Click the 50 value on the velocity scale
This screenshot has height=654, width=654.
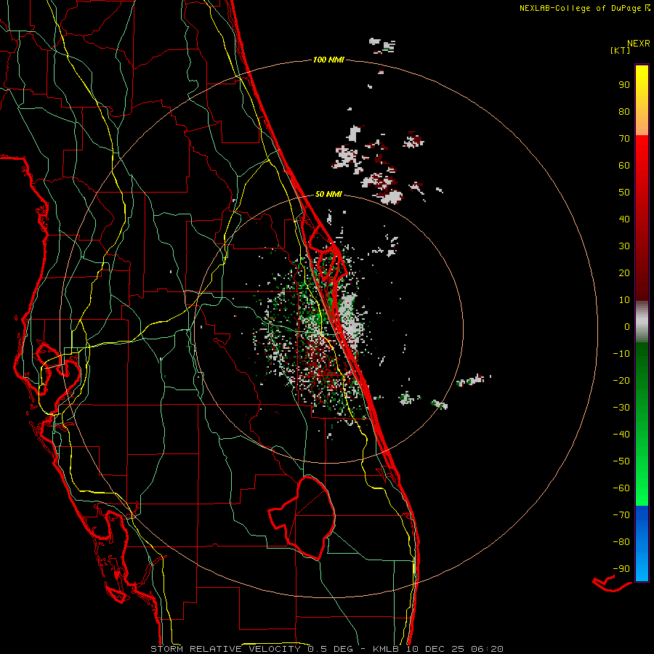(624, 193)
